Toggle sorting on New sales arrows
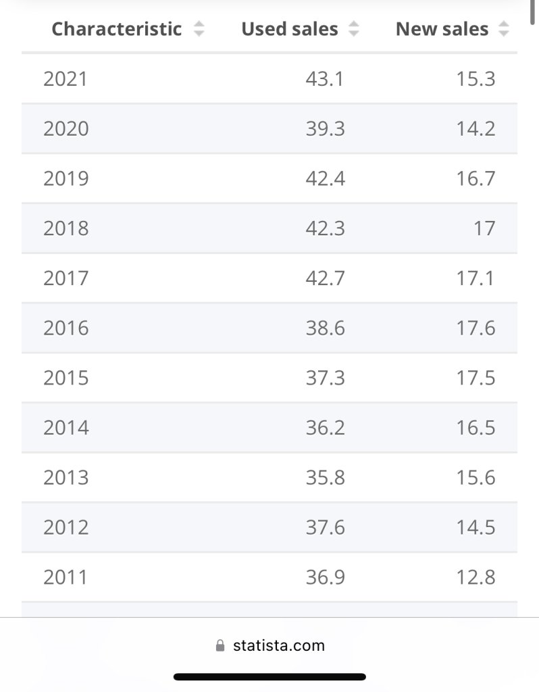539x692 pixels. (503, 29)
